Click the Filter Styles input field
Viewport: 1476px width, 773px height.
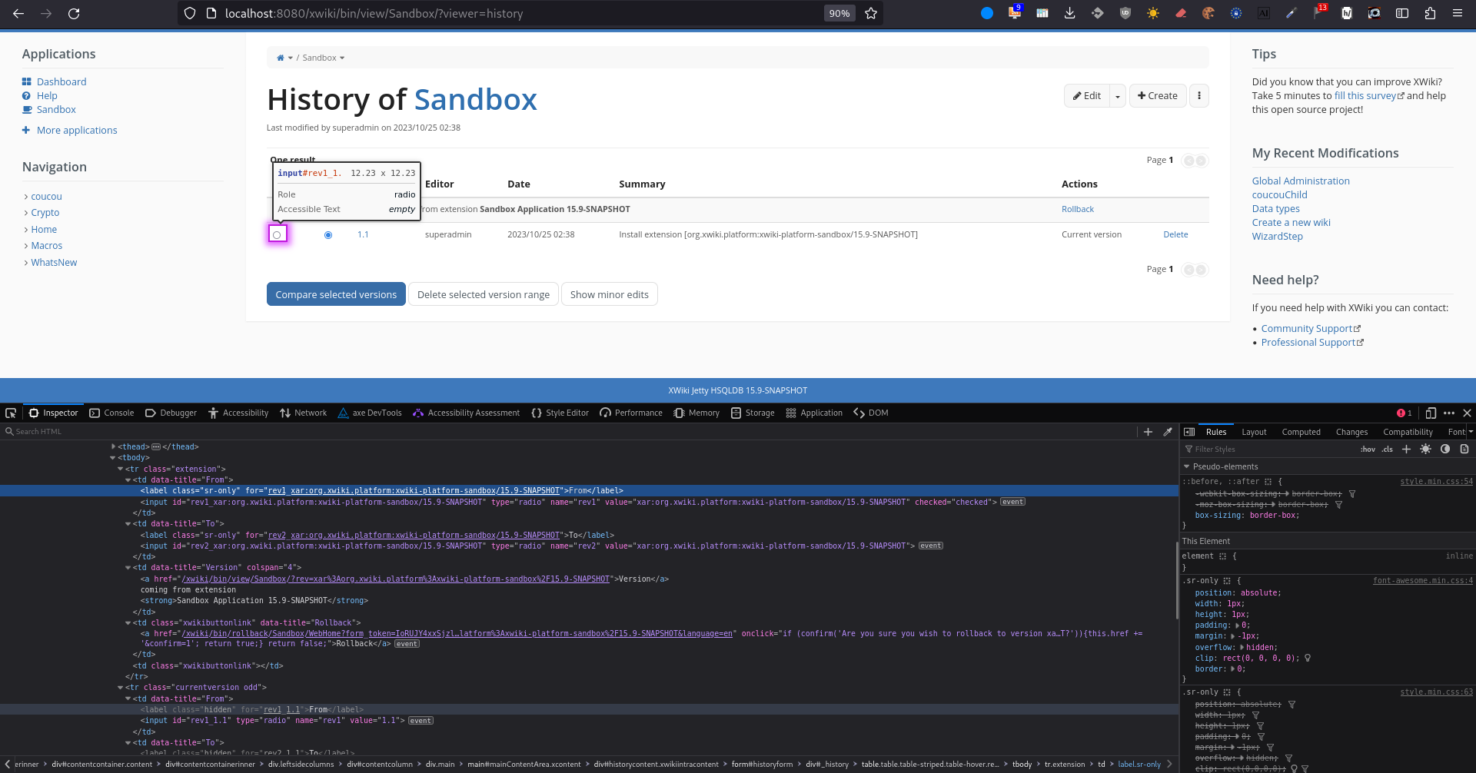pyautogui.click(x=1268, y=450)
